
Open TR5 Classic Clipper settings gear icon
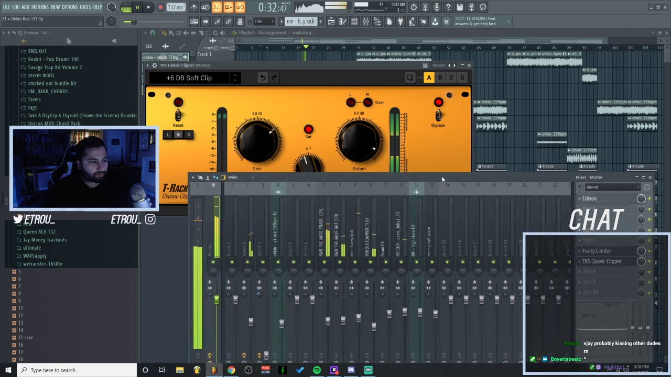click(x=155, y=65)
